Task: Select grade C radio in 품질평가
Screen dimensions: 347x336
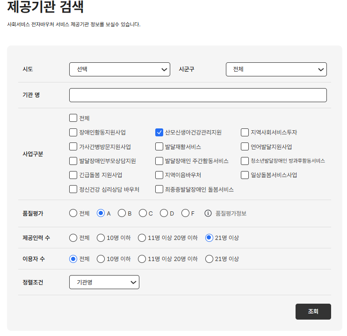Action: tap(143, 213)
